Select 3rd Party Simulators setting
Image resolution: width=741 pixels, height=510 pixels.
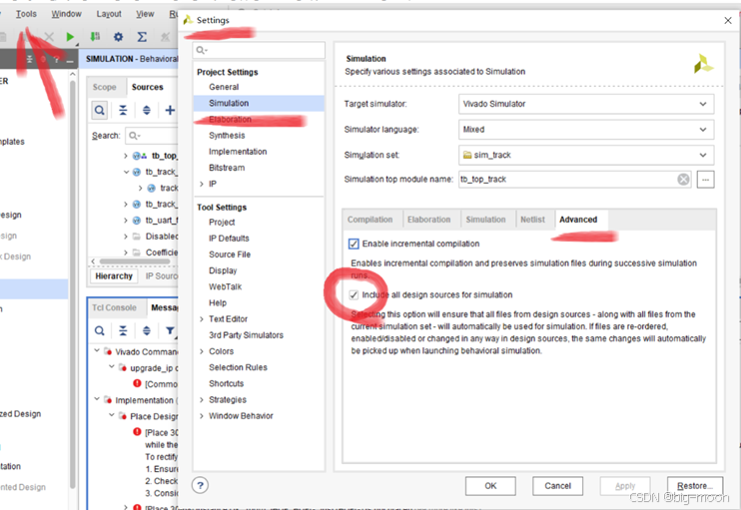pyautogui.click(x=247, y=335)
